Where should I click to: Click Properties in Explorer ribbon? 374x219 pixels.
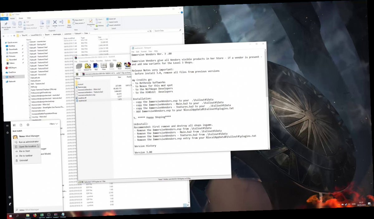click(91, 22)
